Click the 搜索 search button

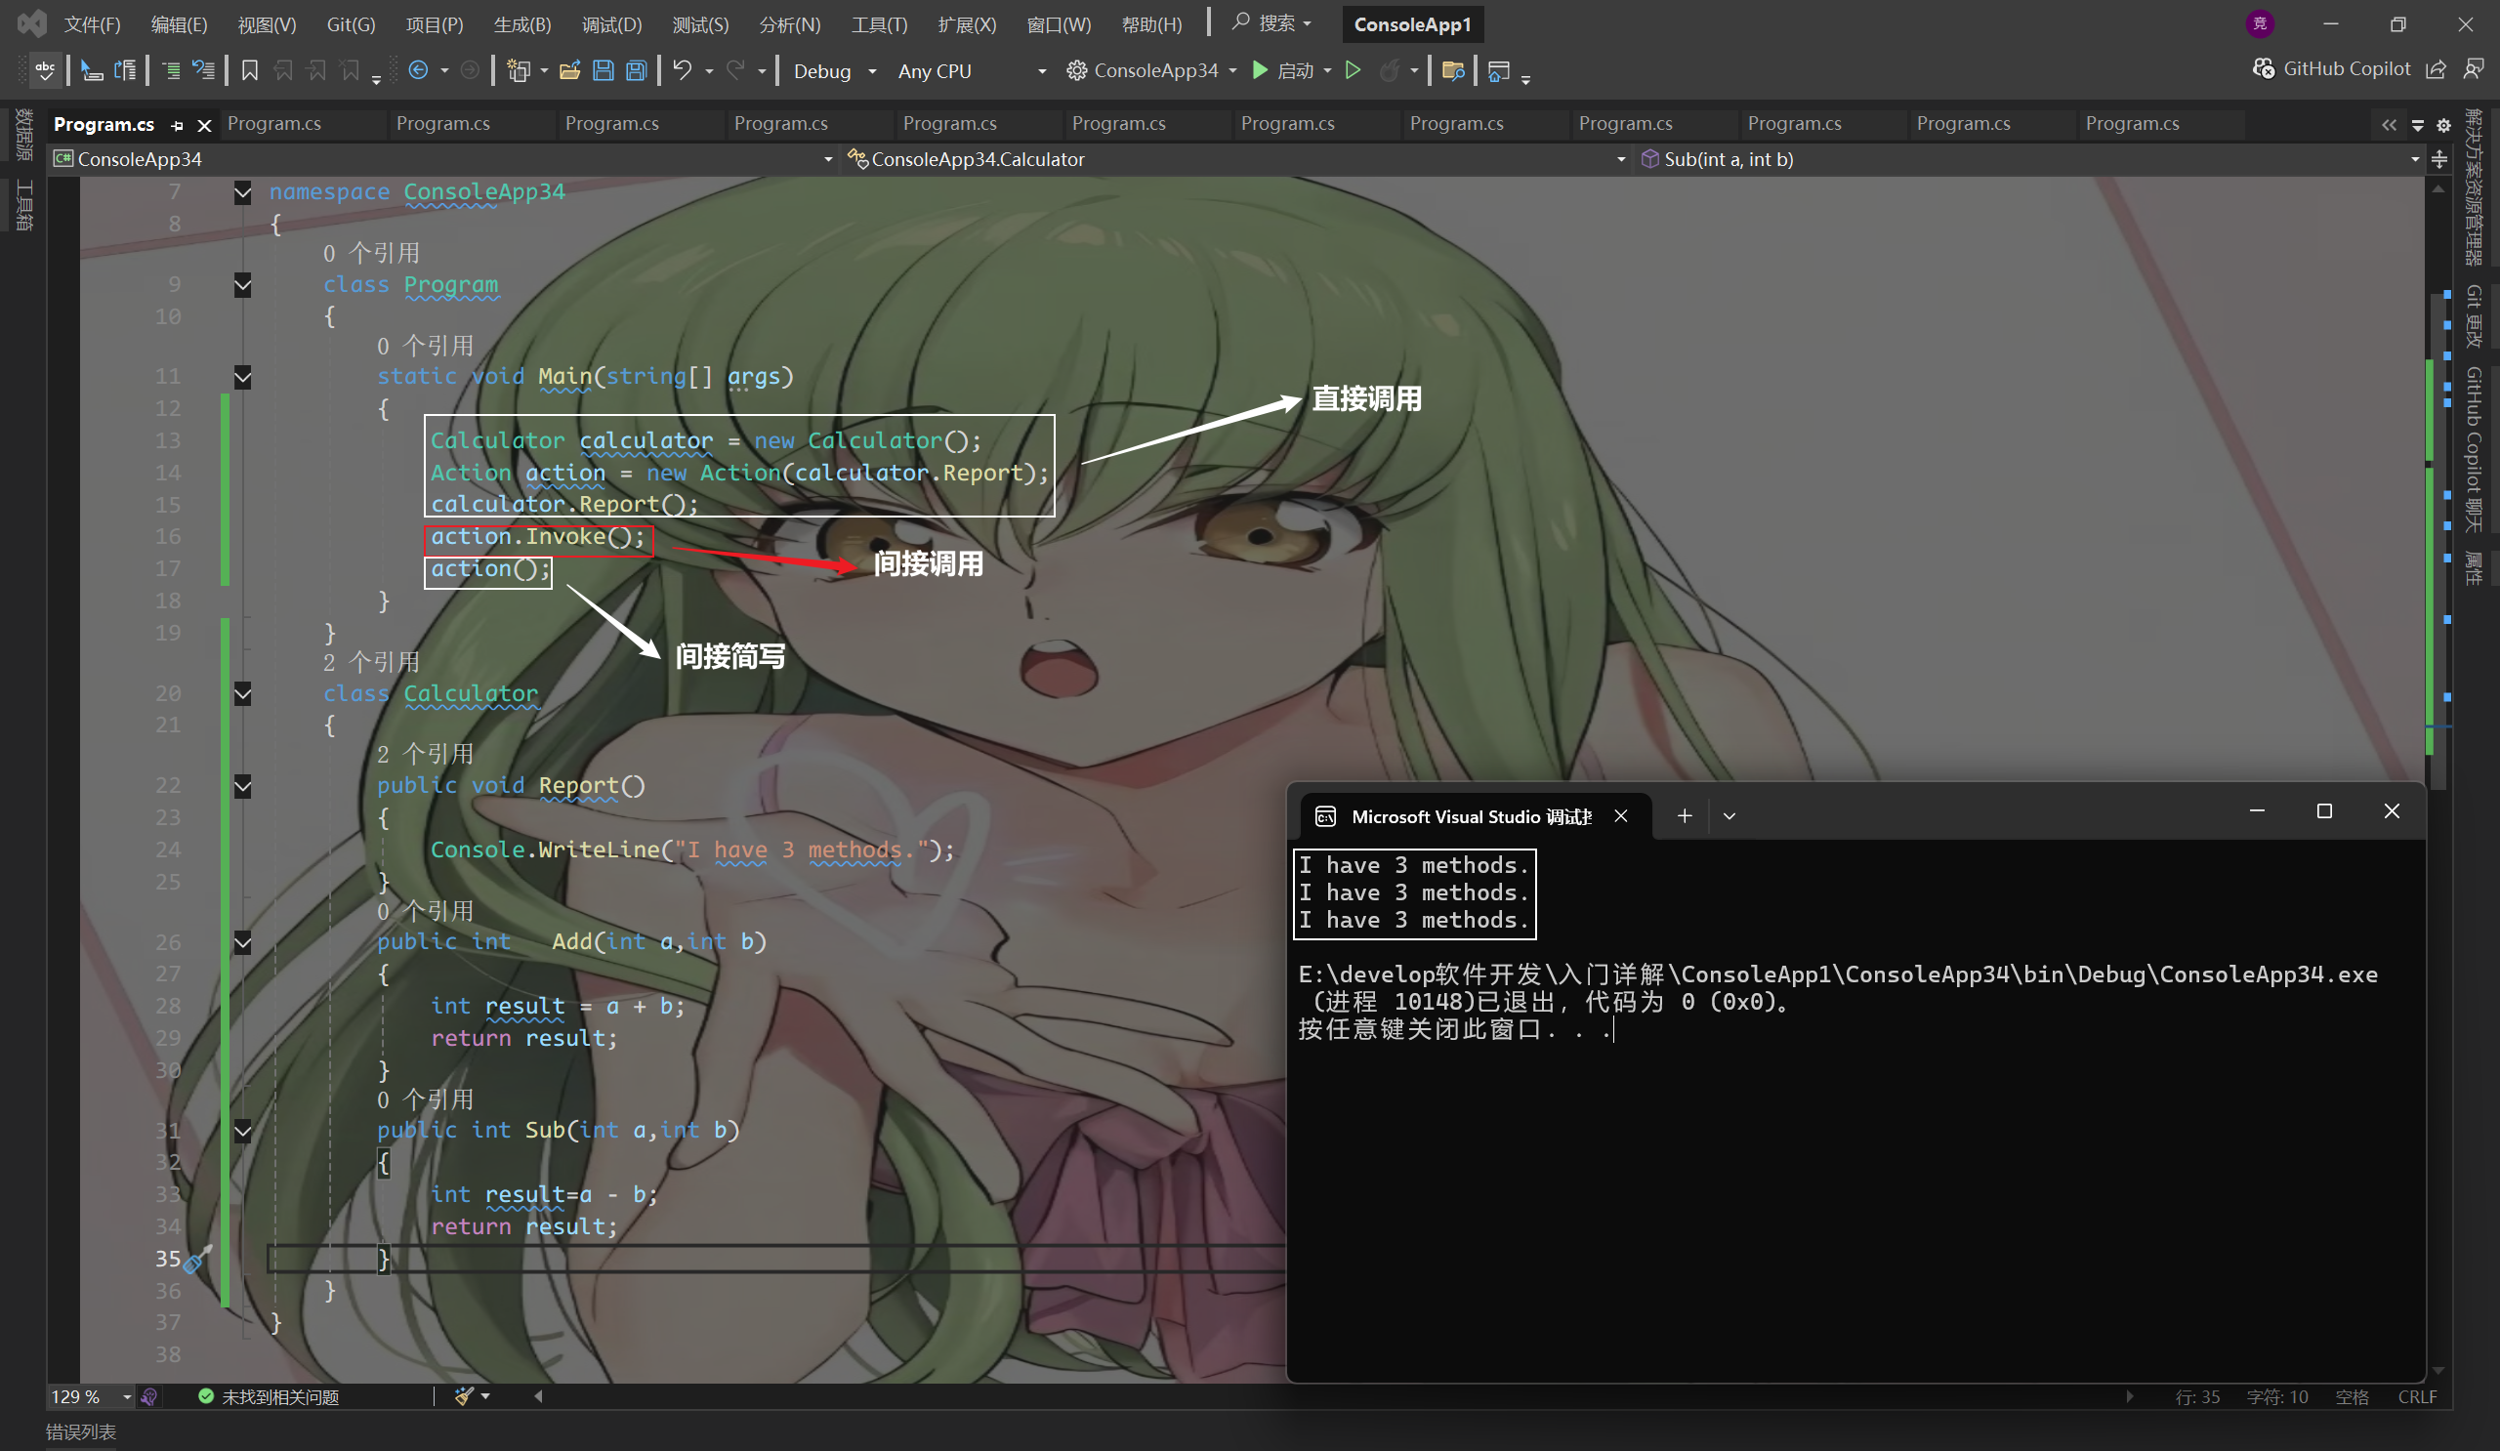(1272, 22)
